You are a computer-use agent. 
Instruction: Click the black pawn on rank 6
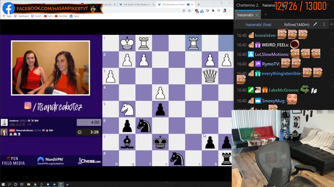click(127, 126)
